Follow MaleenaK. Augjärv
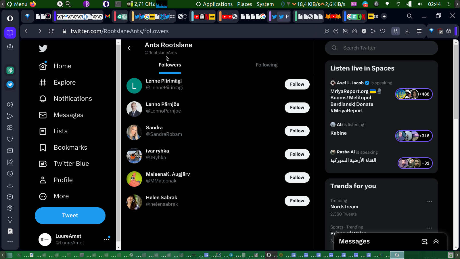Image resolution: width=460 pixels, height=259 pixels. coord(297,178)
